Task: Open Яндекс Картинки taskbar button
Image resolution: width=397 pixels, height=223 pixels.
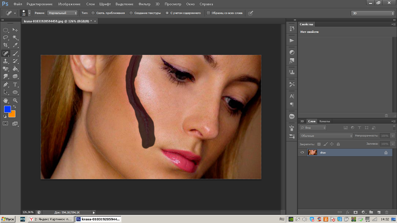Action: [x=50, y=219]
